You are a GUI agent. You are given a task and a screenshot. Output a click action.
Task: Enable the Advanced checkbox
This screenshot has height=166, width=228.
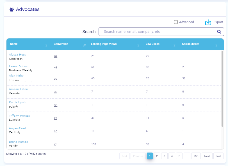pos(176,22)
